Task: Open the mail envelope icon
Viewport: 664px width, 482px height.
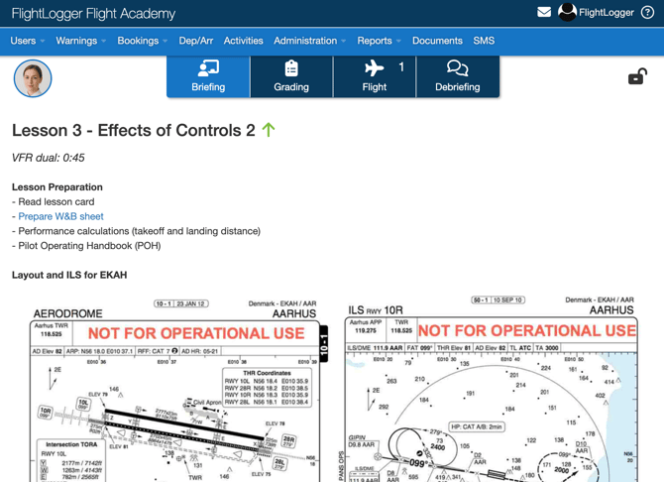Action: [x=544, y=13]
